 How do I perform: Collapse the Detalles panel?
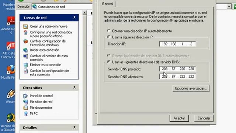74,127
